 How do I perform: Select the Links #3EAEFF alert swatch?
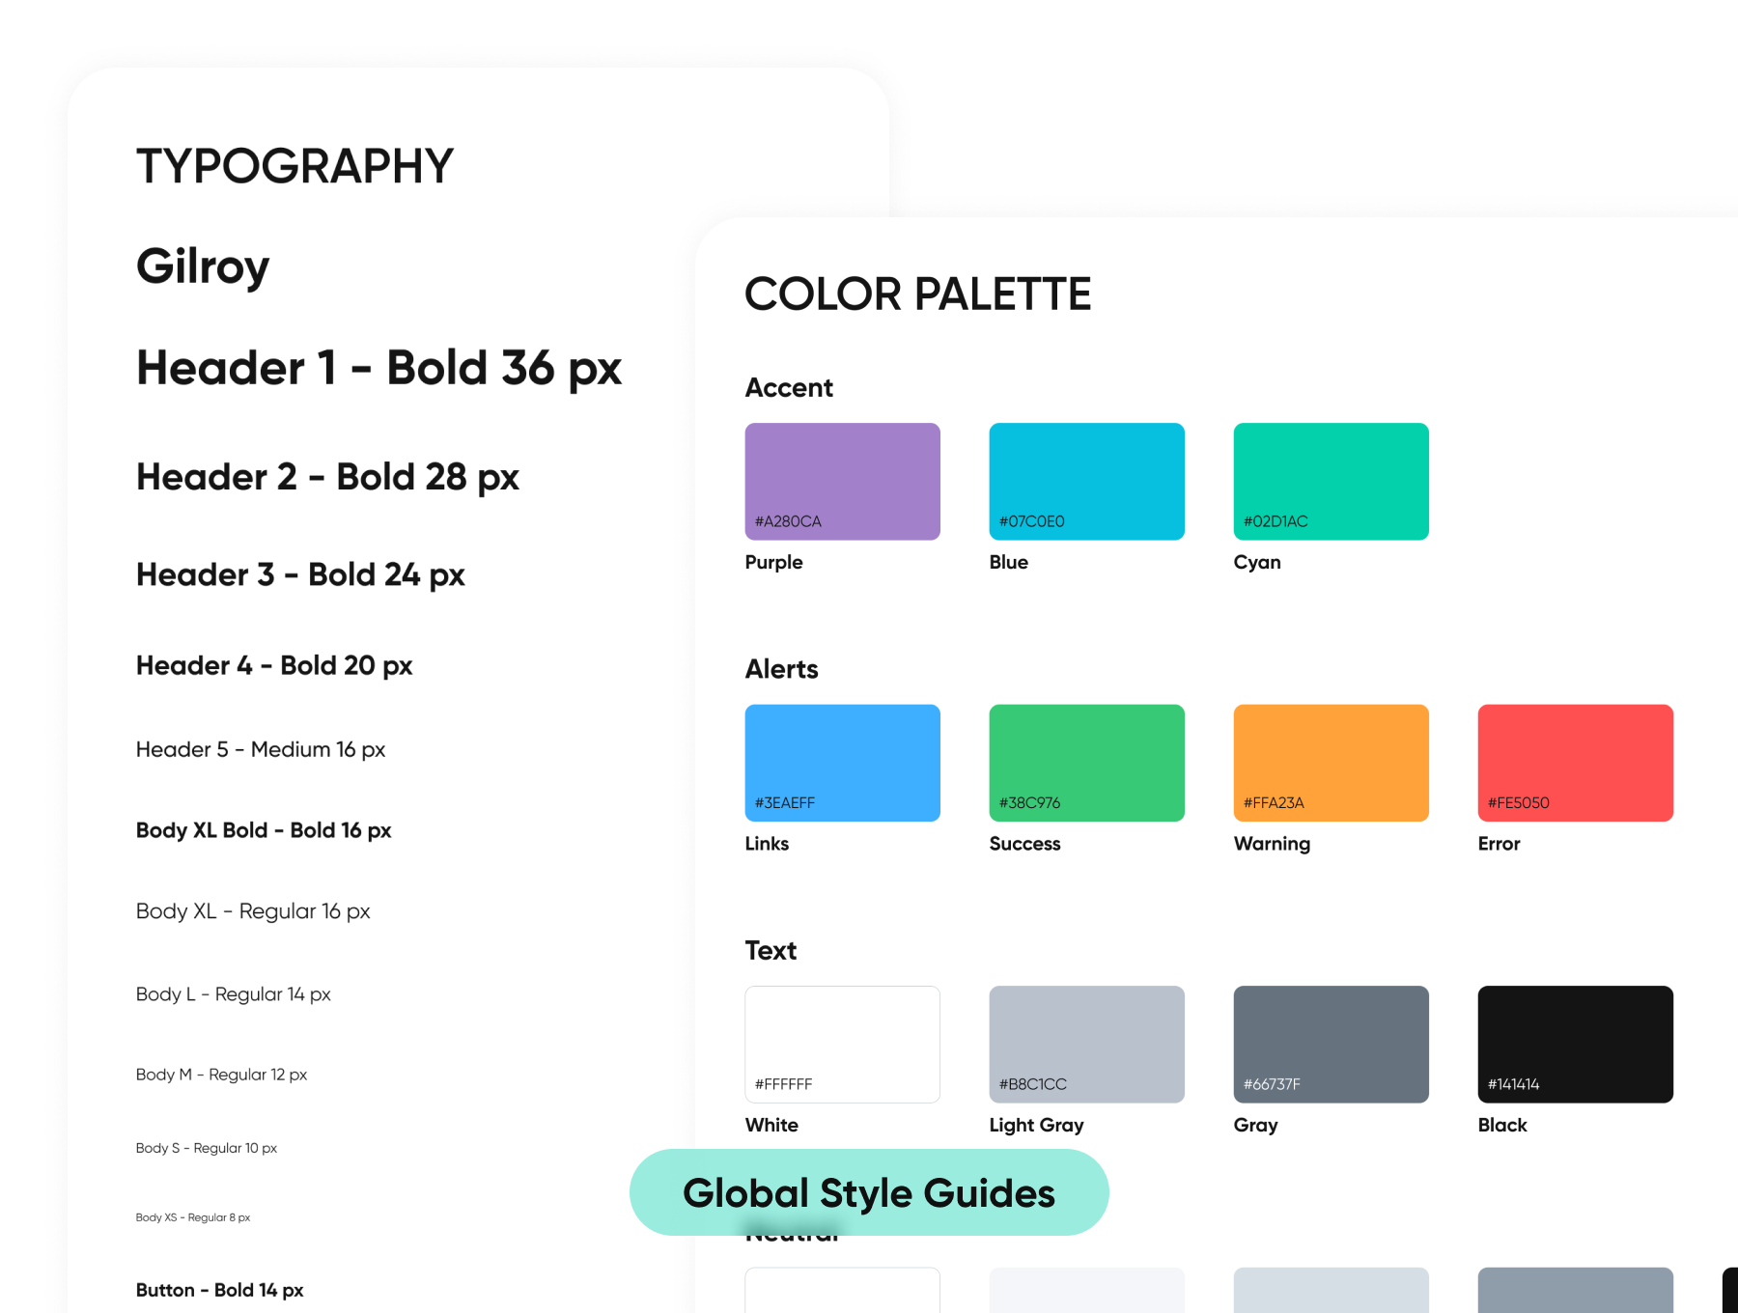[842, 763]
